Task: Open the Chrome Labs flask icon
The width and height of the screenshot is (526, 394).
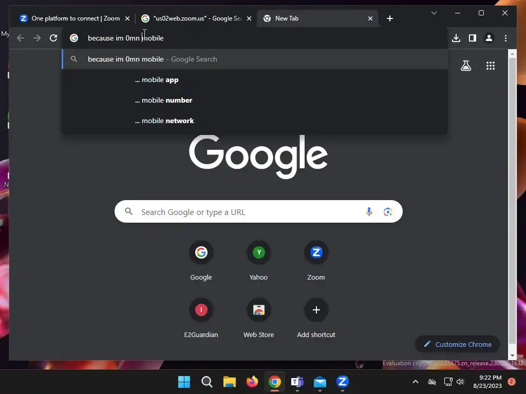Action: click(x=465, y=66)
